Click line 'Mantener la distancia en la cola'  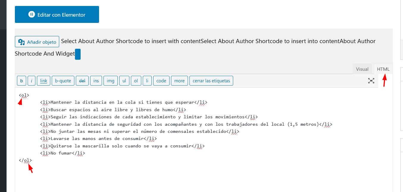click(124, 102)
